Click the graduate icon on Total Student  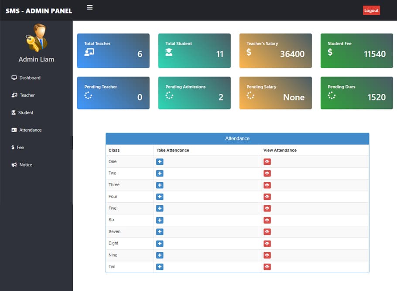169,52
